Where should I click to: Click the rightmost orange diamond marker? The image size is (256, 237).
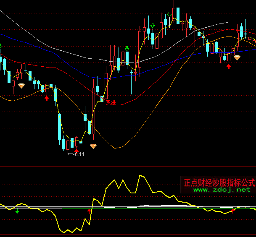[x=237, y=57]
